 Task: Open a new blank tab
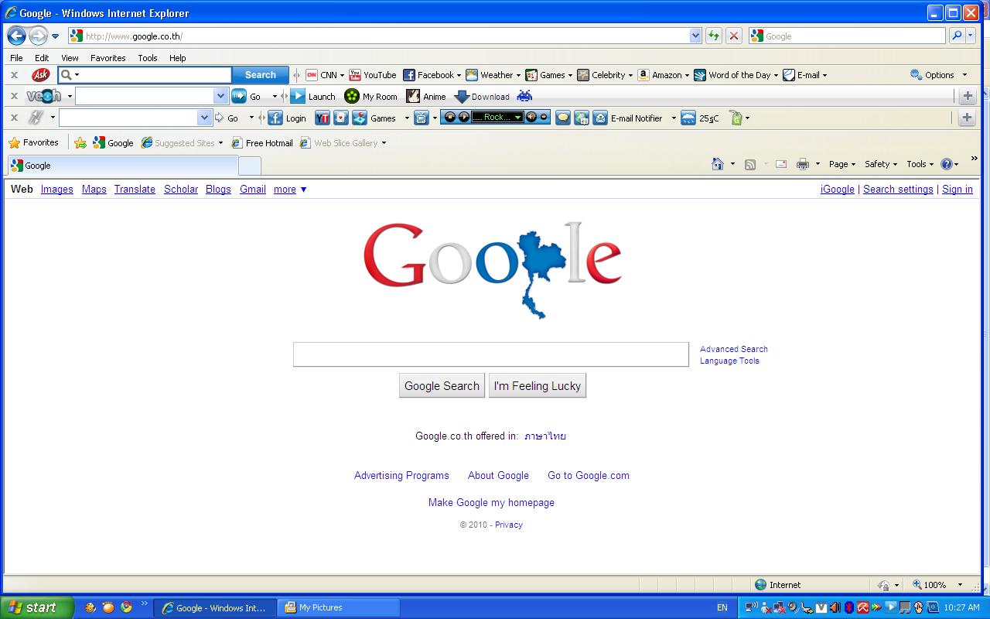point(249,166)
